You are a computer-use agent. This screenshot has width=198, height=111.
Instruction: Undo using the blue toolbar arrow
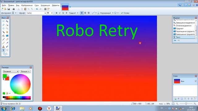[37, 9]
